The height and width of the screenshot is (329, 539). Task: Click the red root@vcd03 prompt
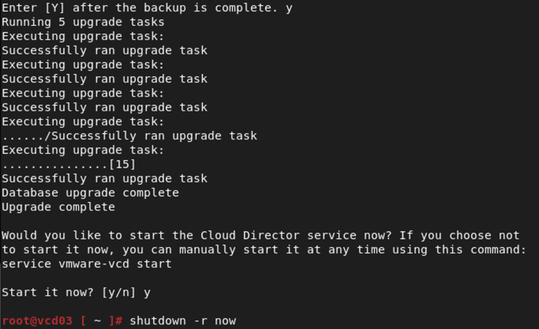pyautogui.click(x=37, y=321)
